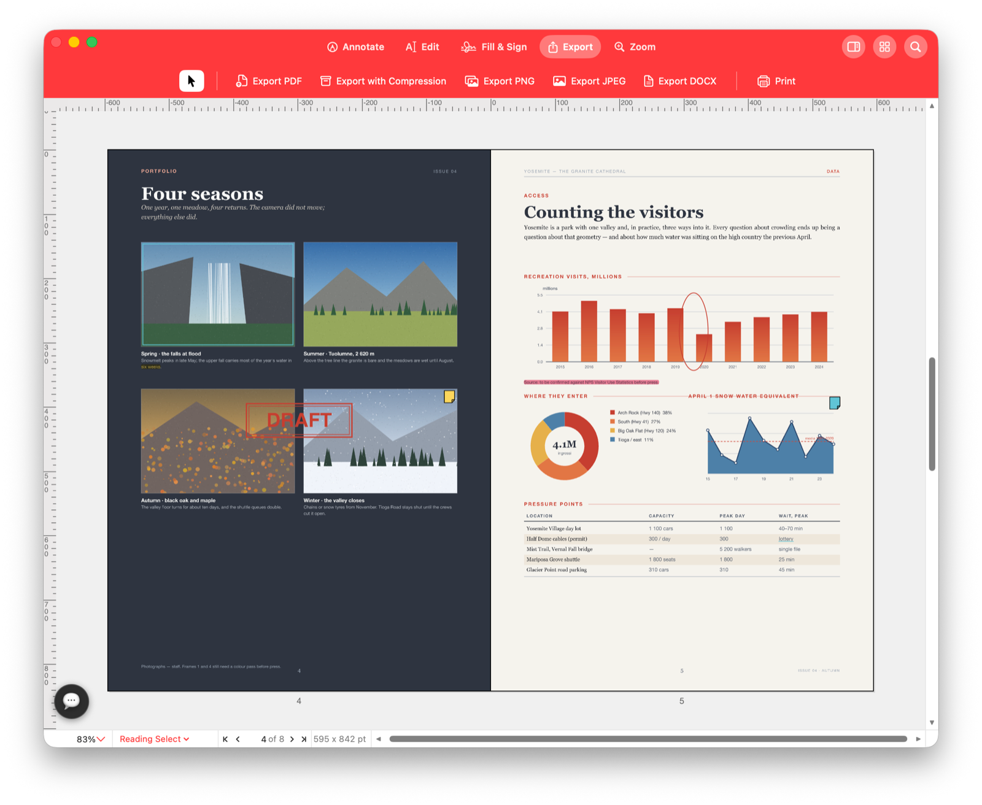This screenshot has width=982, height=805.
Task: Click the 'Counting the visitors' heading
Action: pyautogui.click(x=614, y=212)
